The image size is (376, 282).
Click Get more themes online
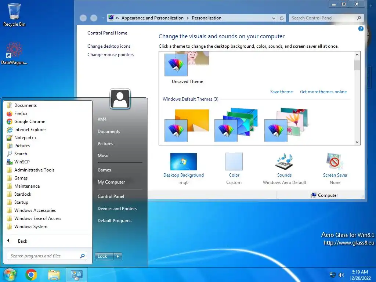coord(323,92)
